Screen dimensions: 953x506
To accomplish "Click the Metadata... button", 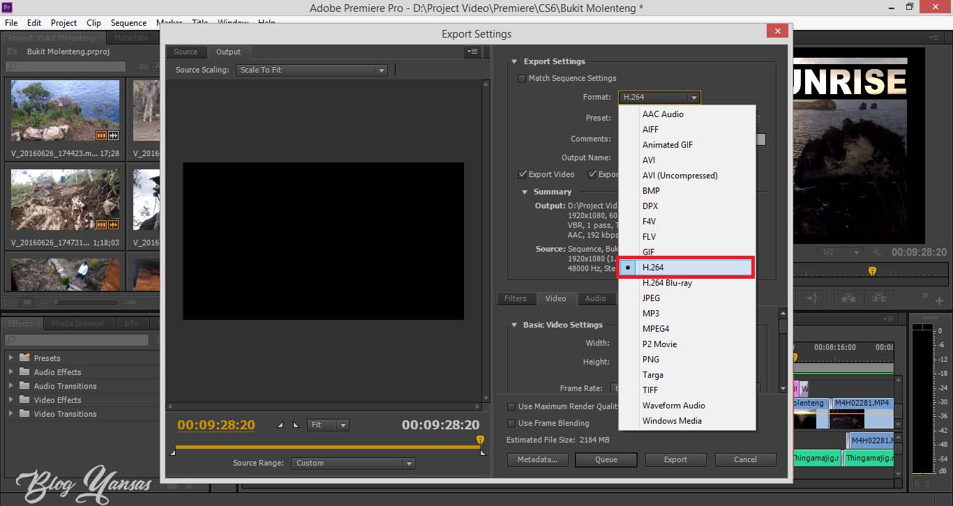I will (x=537, y=459).
